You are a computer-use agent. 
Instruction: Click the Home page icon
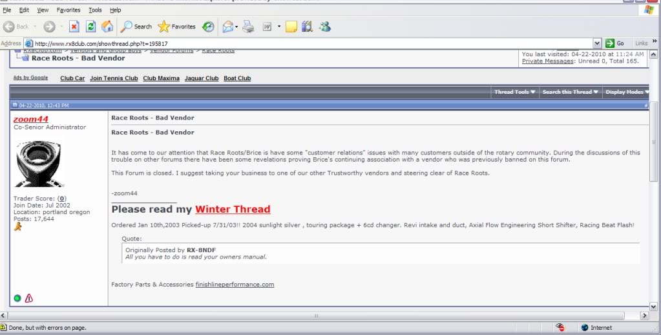tap(107, 27)
